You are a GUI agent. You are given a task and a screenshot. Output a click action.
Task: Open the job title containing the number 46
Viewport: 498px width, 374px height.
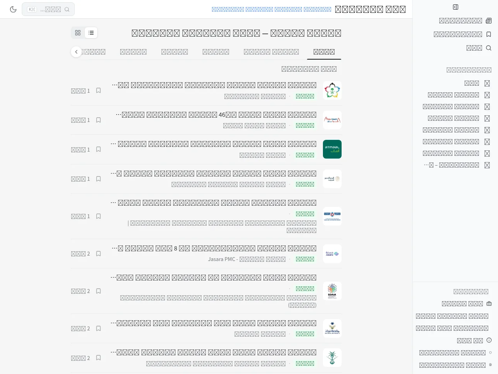(x=216, y=115)
